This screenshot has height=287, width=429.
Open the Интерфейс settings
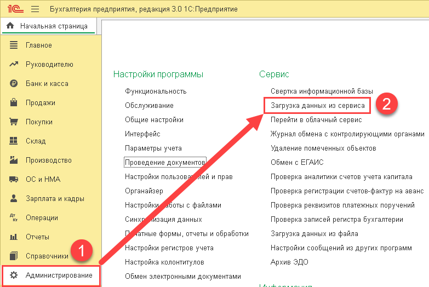click(x=142, y=134)
